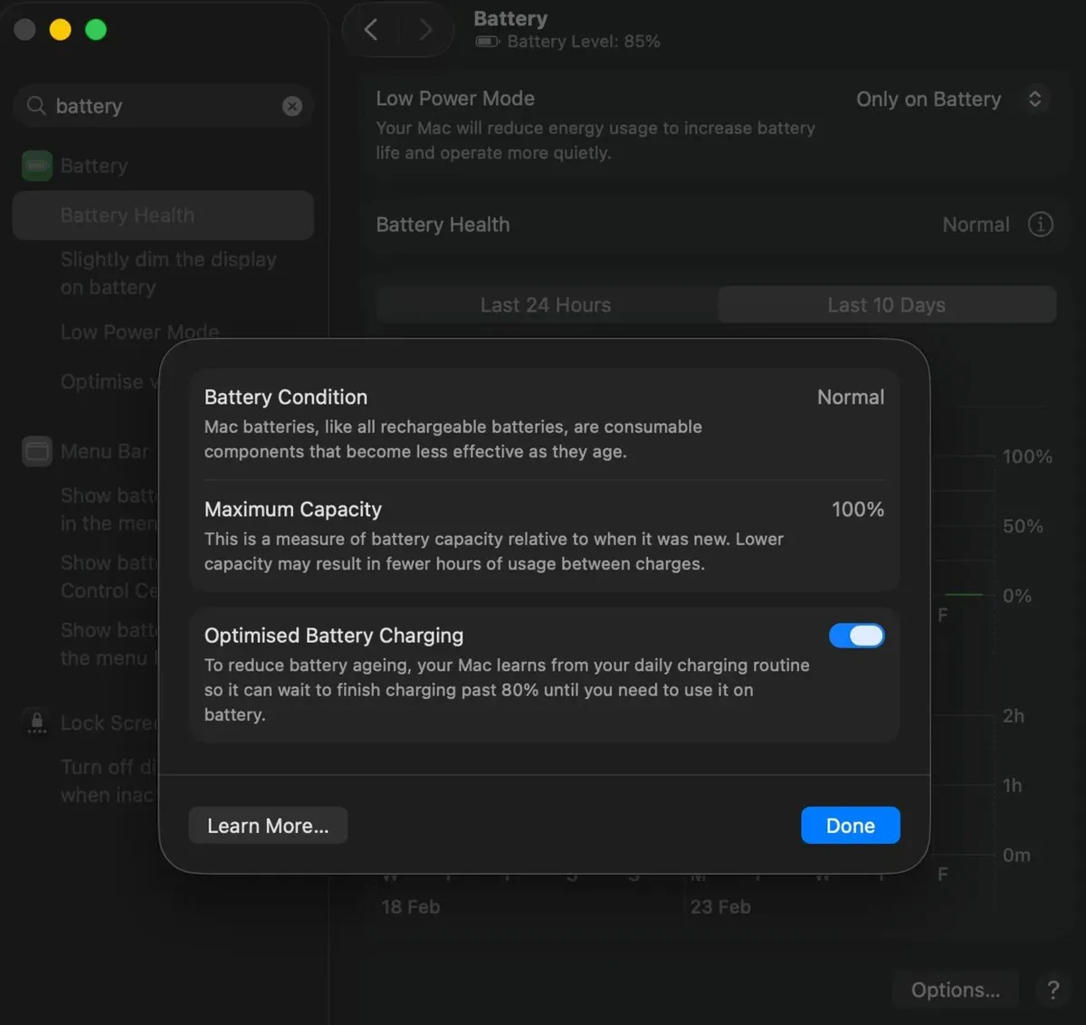Click the Menu Bar icon in the sidebar
Screen dimensions: 1086x1025
point(36,451)
